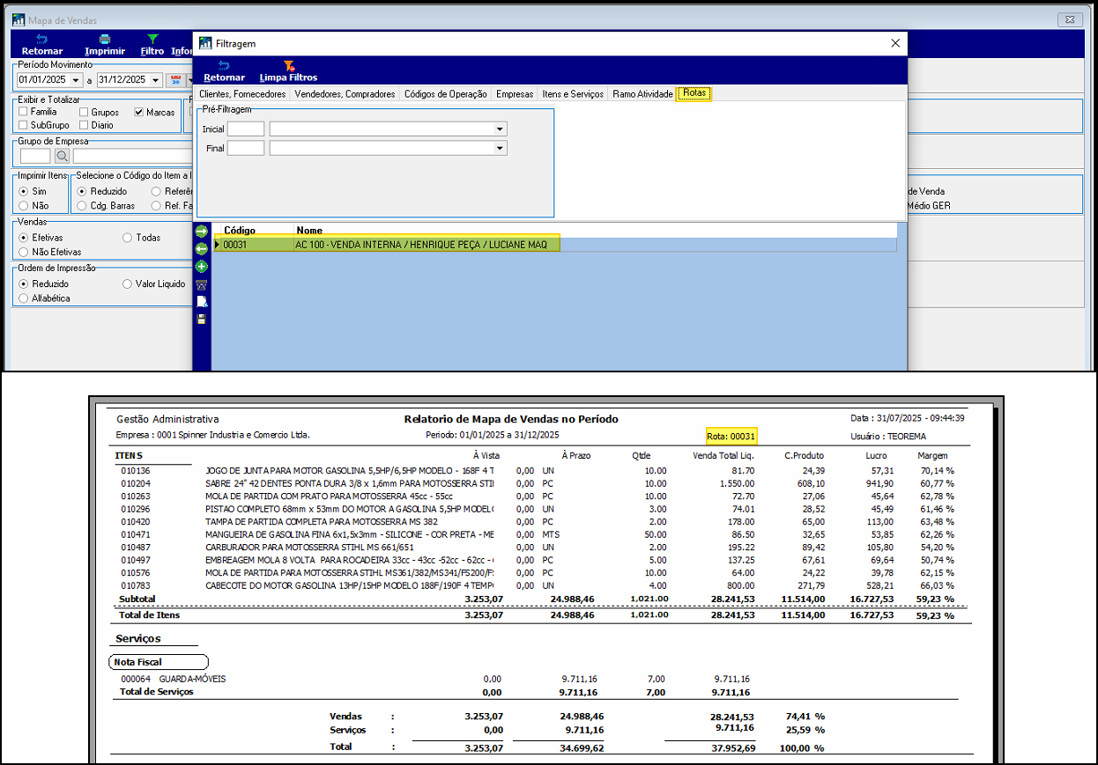Click item code 010783 cabeçote row
The width and height of the screenshot is (1098, 765).
tap(134, 585)
